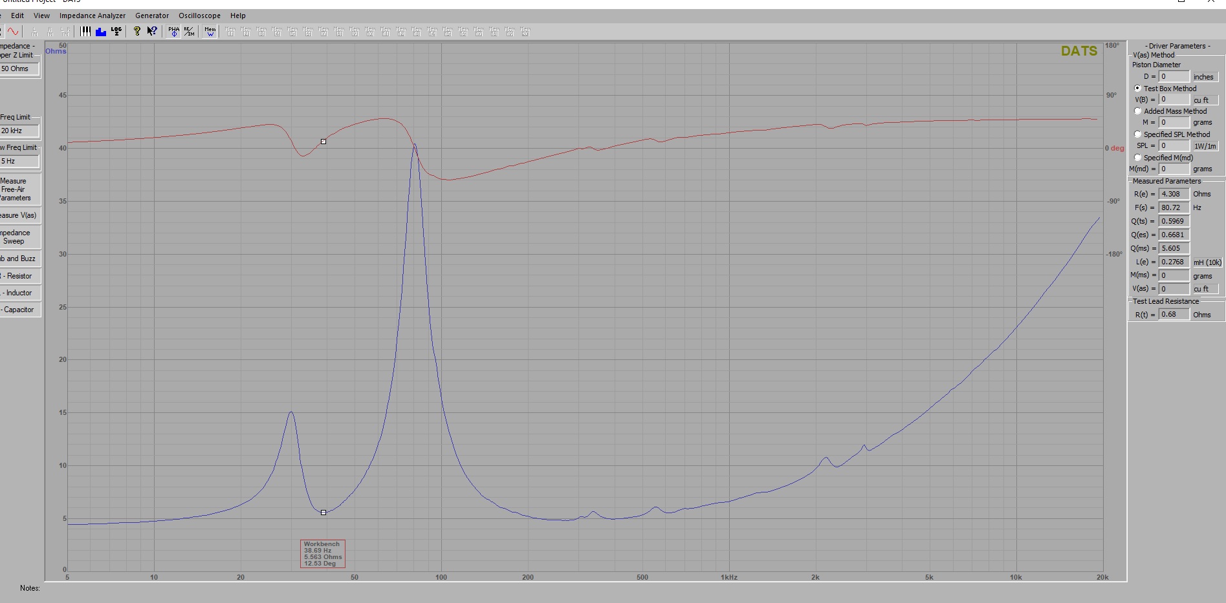Select memory slot 7 toolbar icon
This screenshot has height=603, width=1226.
point(323,31)
